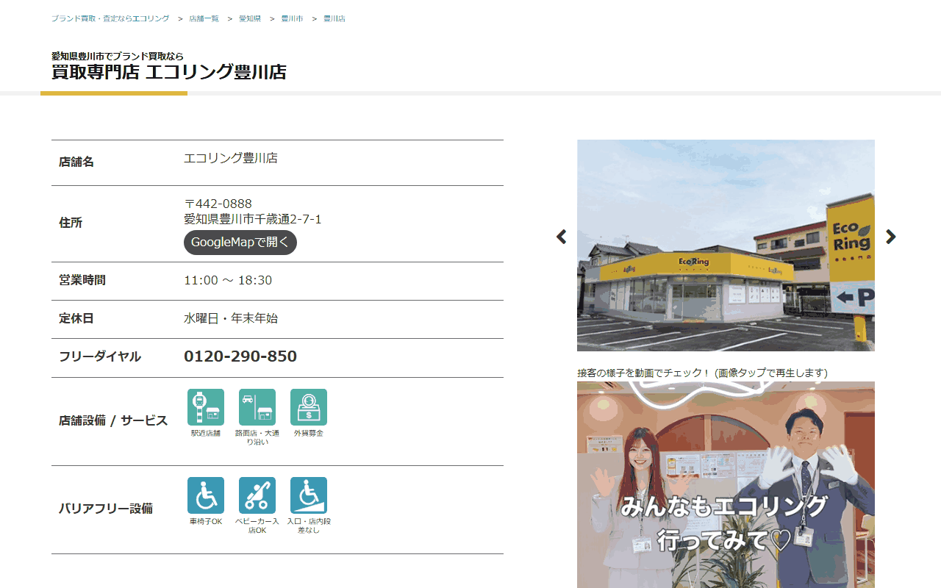
Task: Click the 定休日 row label
Action: pyautogui.click(x=76, y=318)
